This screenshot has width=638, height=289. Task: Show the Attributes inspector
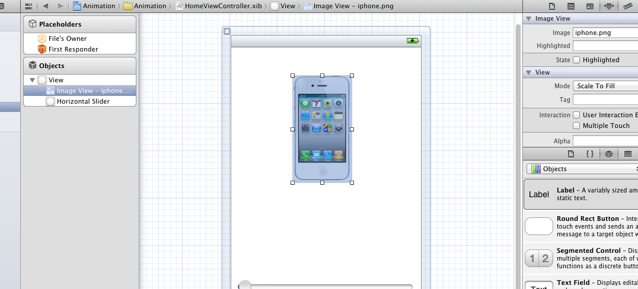[x=609, y=6]
